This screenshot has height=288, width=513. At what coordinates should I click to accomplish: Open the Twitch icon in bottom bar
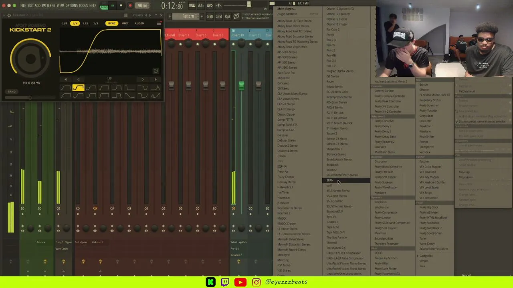225,282
